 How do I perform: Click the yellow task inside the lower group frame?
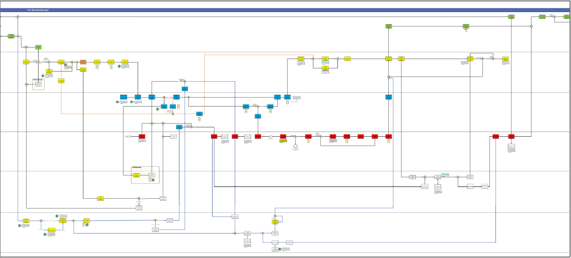(x=137, y=175)
